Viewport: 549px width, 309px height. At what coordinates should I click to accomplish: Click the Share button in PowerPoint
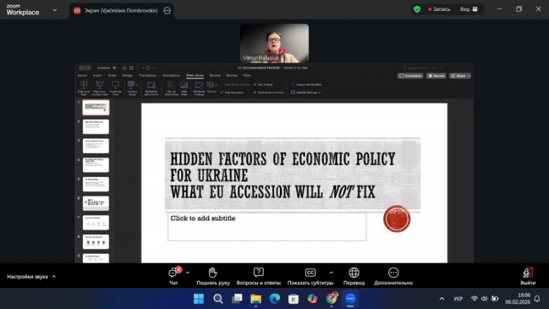click(459, 76)
